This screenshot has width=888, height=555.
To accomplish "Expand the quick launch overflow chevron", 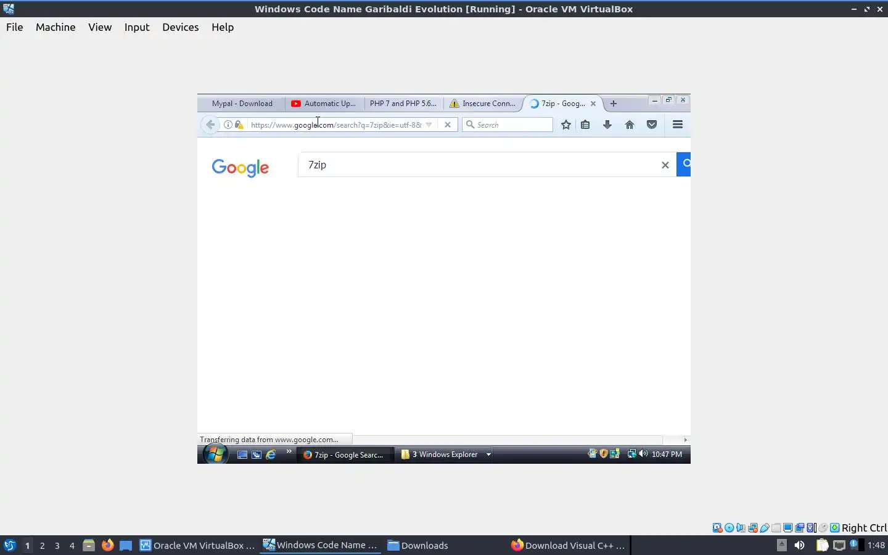I will point(289,451).
